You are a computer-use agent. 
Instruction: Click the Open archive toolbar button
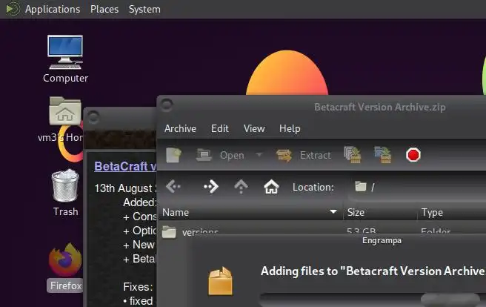click(x=220, y=155)
